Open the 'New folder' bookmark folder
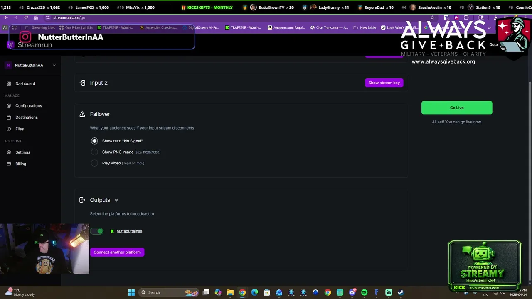The width and height of the screenshot is (532, 299). (365, 28)
